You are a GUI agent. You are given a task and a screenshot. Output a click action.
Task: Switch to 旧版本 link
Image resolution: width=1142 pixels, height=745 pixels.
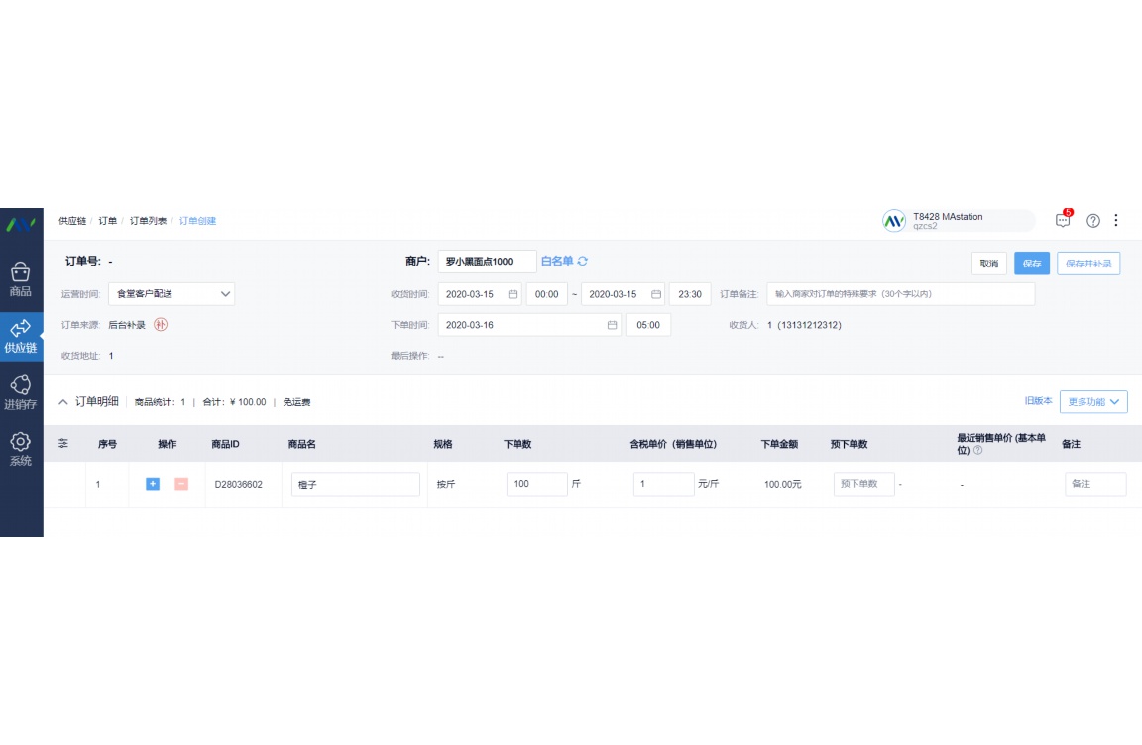point(1038,401)
